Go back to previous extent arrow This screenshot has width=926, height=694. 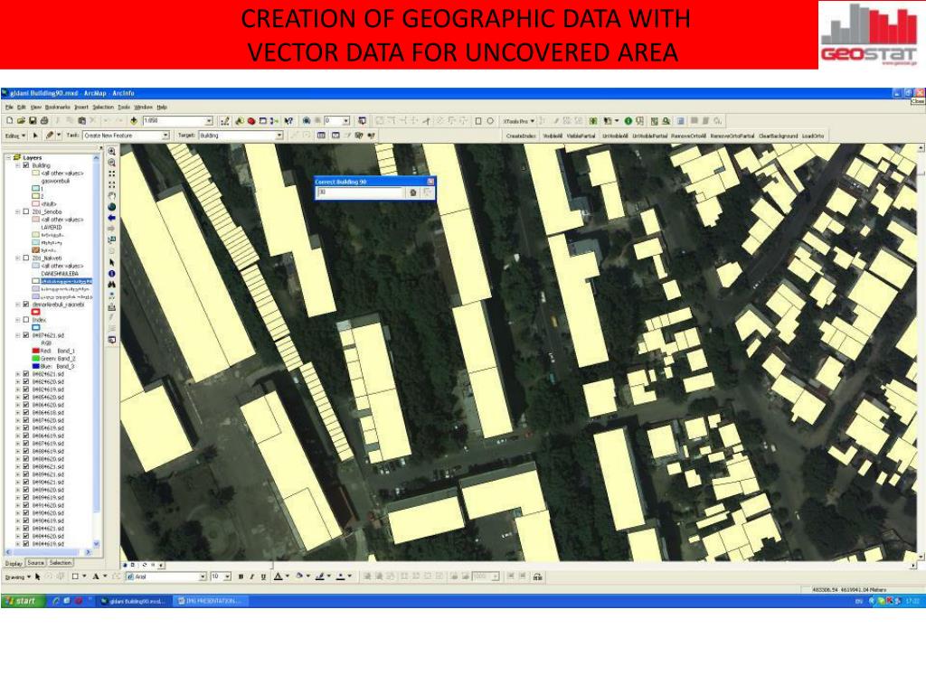coord(111,219)
